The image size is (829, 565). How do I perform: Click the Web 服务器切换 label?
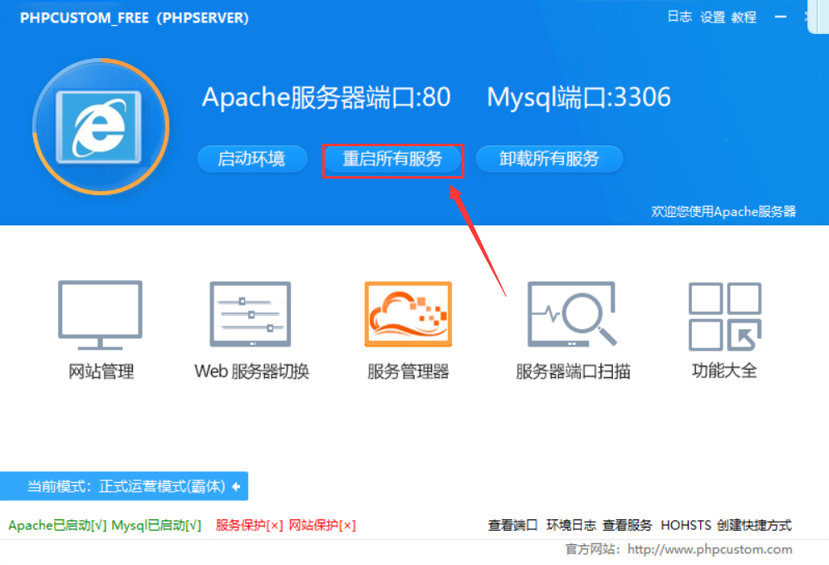pyautogui.click(x=252, y=371)
